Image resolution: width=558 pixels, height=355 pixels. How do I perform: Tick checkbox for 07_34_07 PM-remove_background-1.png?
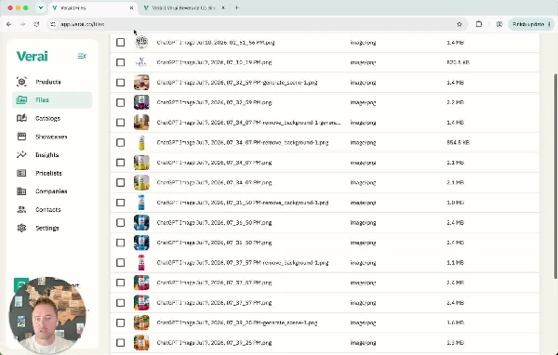click(x=121, y=142)
